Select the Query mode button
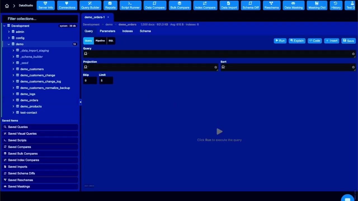 [x=88, y=41]
